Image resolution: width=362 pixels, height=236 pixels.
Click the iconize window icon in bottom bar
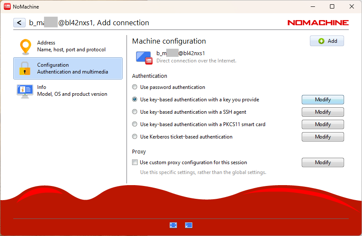click(188, 225)
